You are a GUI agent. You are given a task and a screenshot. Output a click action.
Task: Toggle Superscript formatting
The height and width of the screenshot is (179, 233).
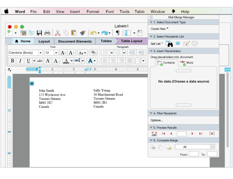pyautogui.click(x=48, y=61)
